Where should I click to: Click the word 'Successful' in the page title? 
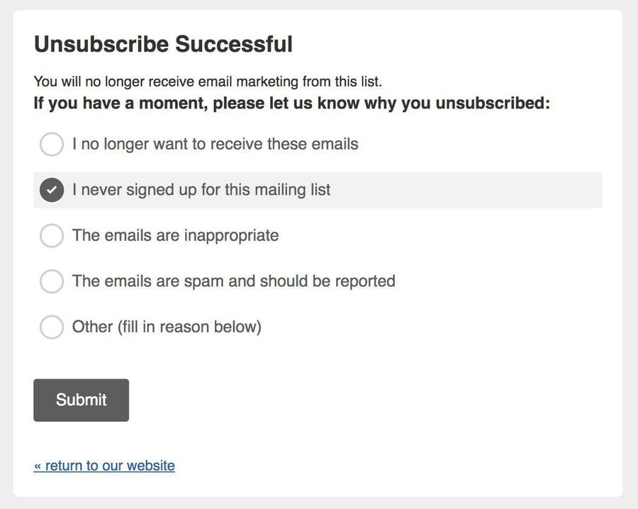[234, 44]
